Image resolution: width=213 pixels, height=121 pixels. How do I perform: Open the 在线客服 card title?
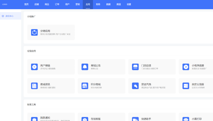(x=96, y=119)
